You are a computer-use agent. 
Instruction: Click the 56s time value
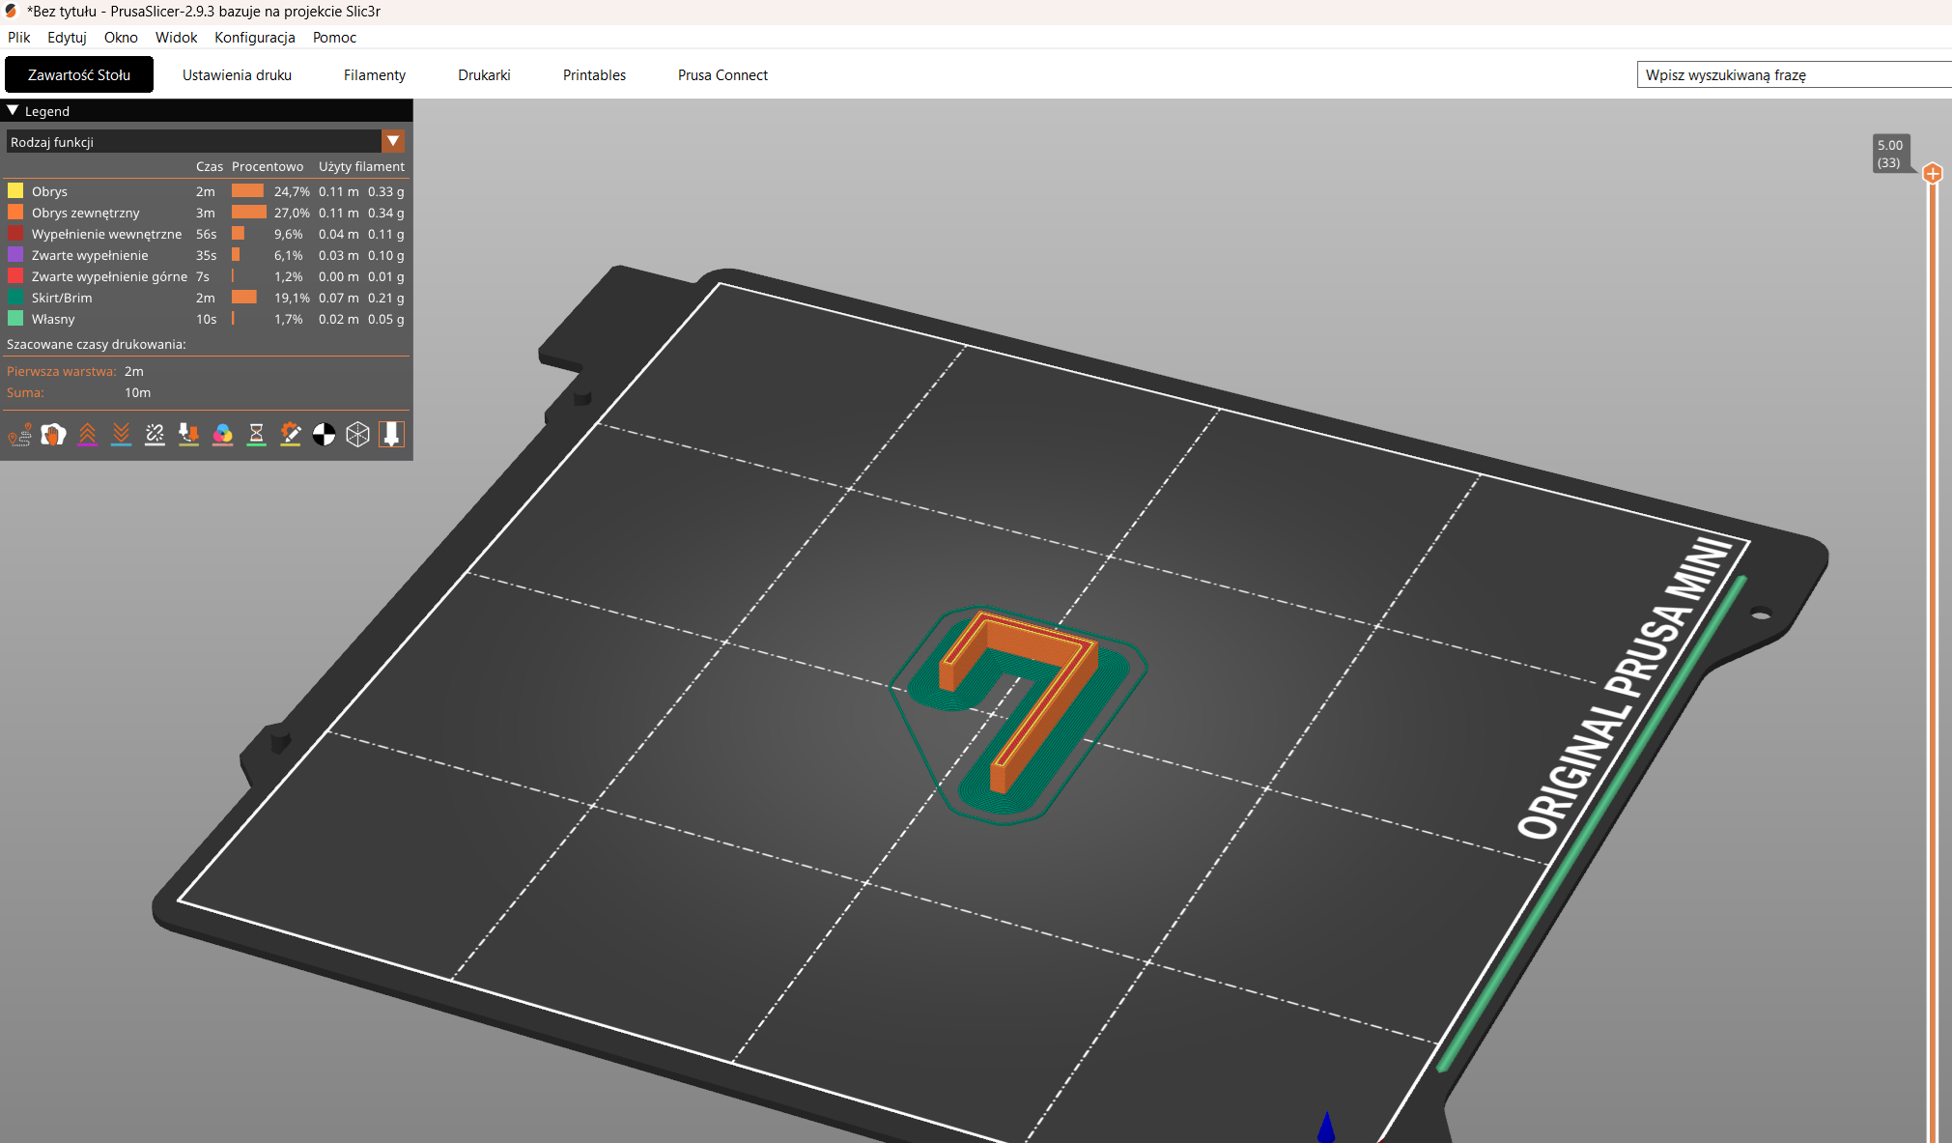click(x=206, y=234)
